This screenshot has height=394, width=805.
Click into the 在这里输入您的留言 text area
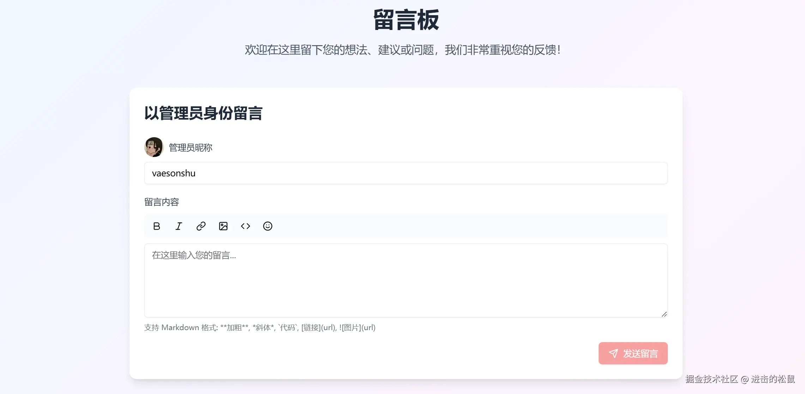pos(406,280)
